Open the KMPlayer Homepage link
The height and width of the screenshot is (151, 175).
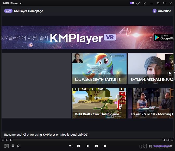(28, 11)
